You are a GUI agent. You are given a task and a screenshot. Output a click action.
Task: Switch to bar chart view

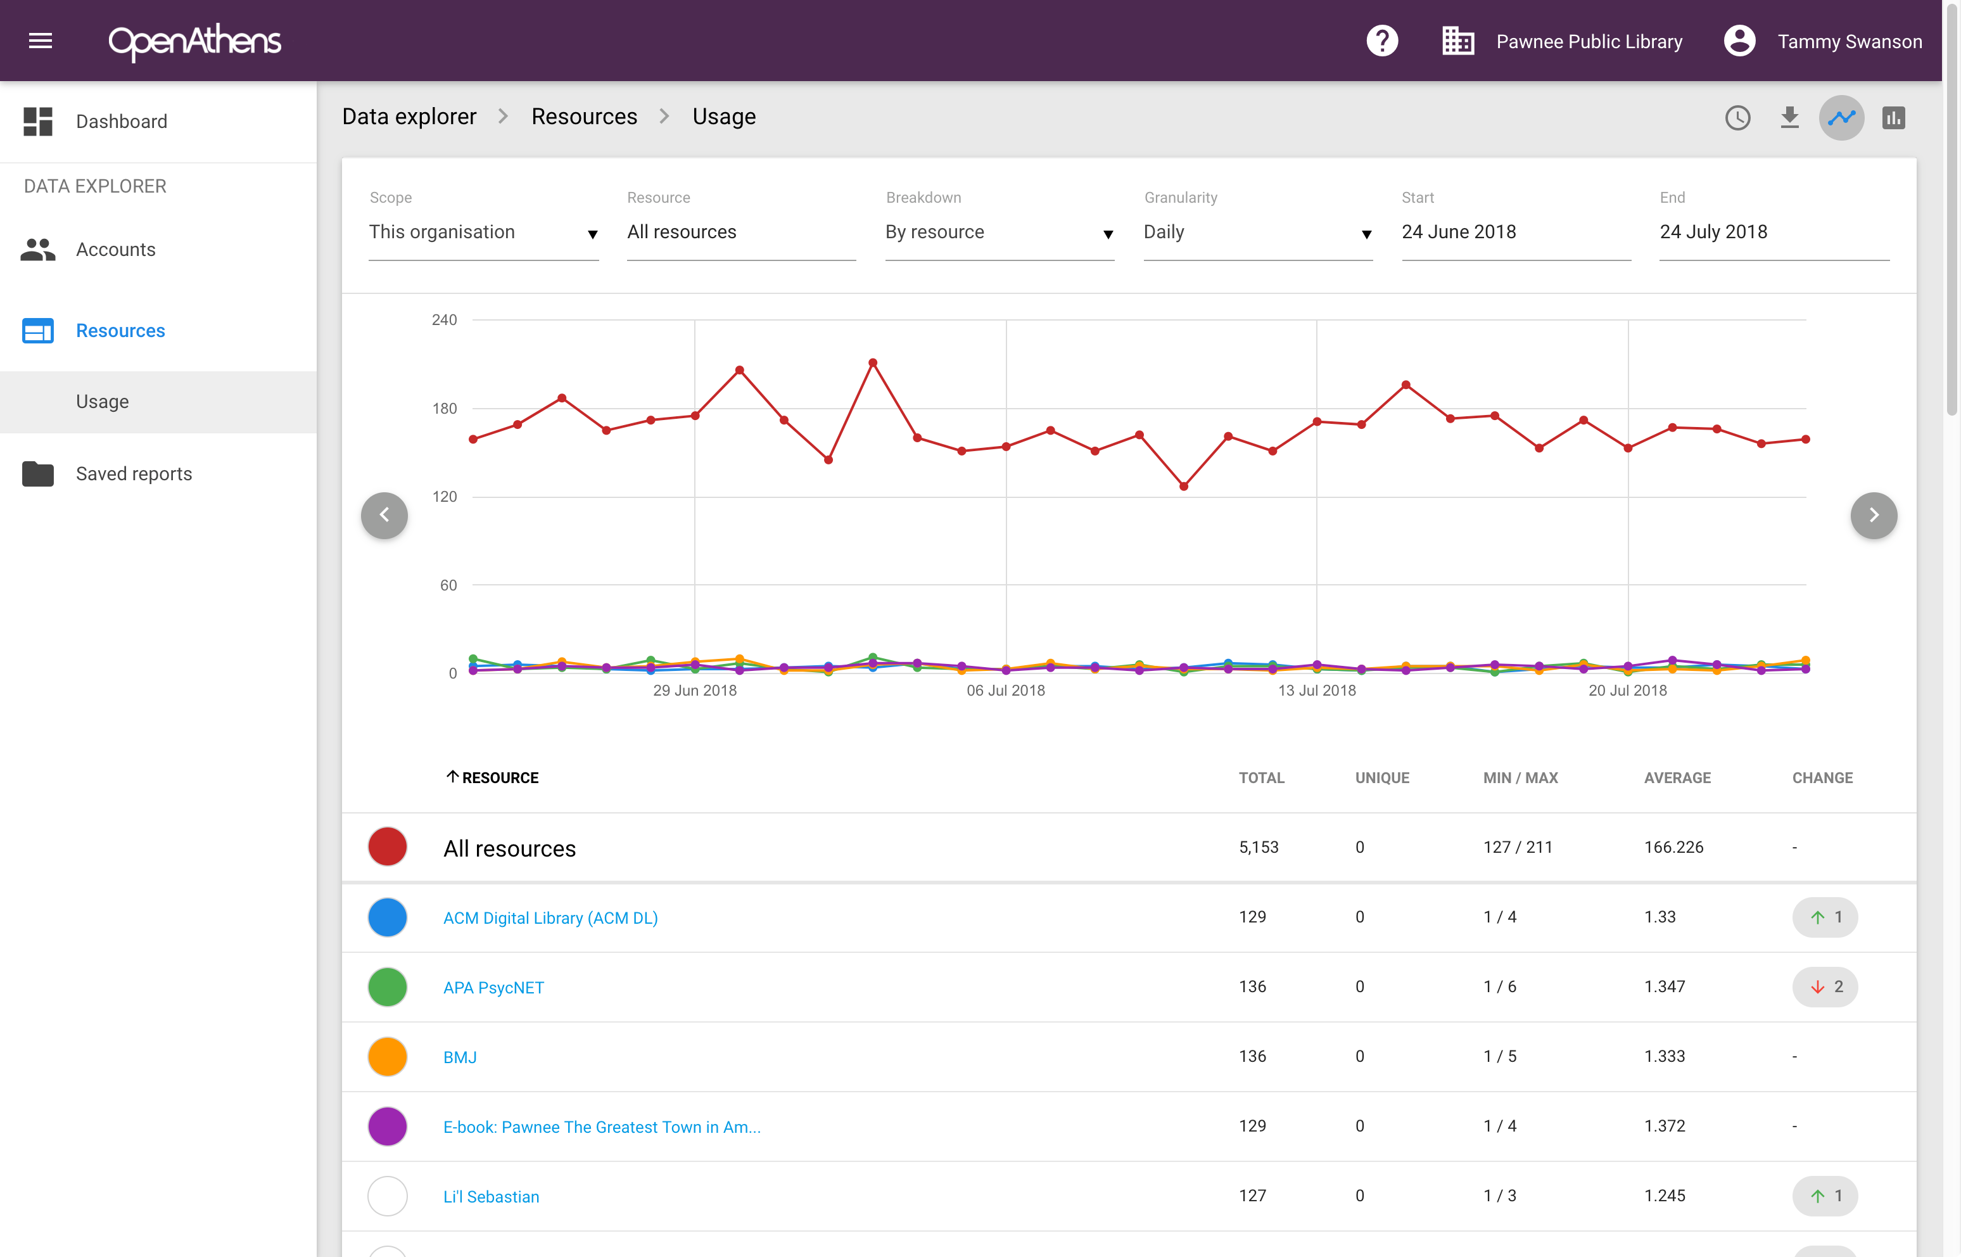(x=1893, y=118)
